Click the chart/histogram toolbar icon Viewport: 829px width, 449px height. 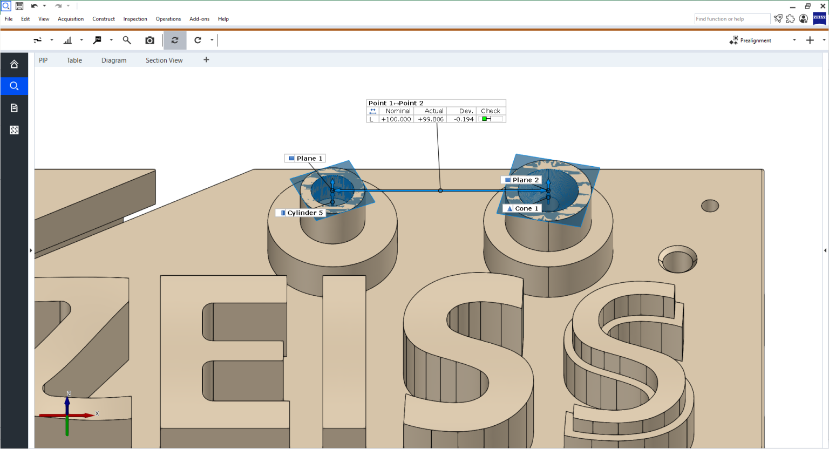click(68, 40)
